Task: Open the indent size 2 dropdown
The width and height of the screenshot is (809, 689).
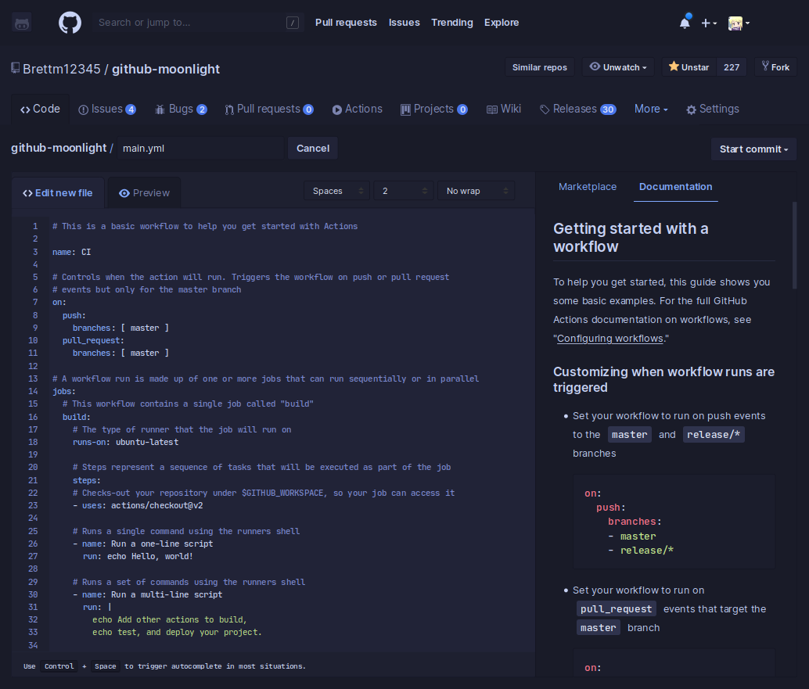Action: click(x=403, y=191)
